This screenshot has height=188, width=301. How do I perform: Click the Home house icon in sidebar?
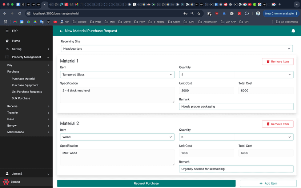tap(7, 41)
